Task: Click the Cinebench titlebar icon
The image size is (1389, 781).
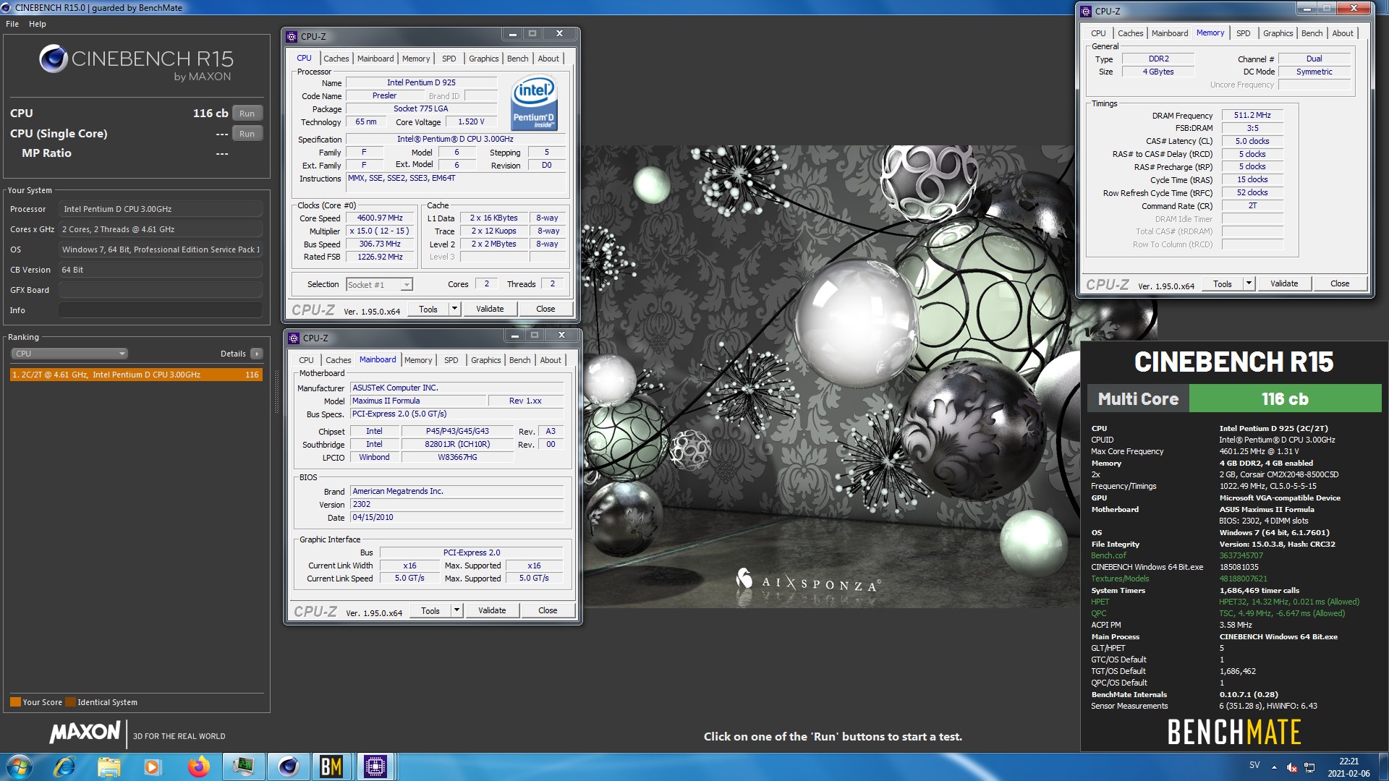Action: point(7,7)
